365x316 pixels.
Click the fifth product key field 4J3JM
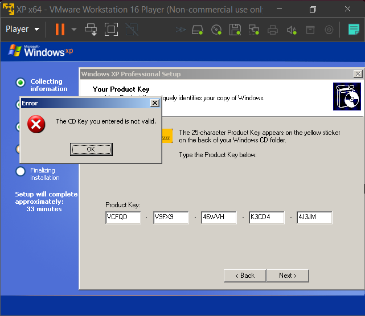pyautogui.click(x=314, y=217)
